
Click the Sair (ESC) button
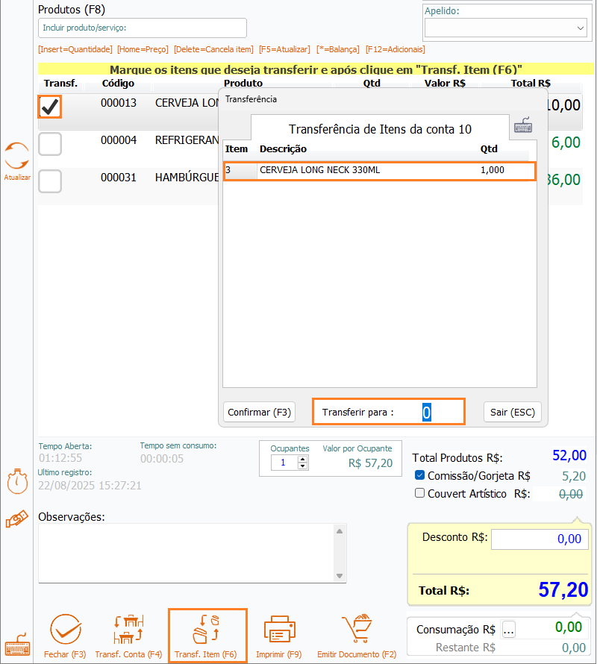pos(512,412)
